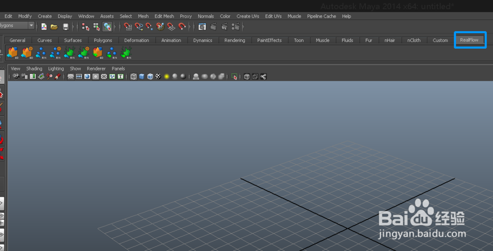The image size is (493, 251).
Task: Click RealFlow import SD shelf icon
Action: (13, 53)
